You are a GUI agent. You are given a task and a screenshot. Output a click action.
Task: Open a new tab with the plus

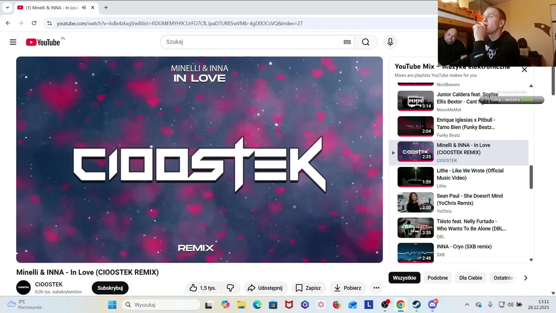[x=106, y=7]
